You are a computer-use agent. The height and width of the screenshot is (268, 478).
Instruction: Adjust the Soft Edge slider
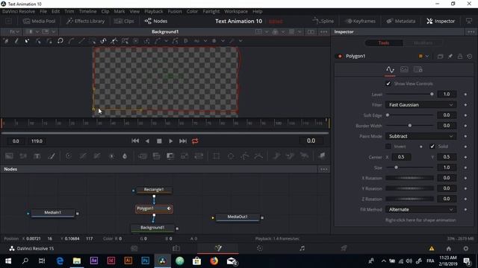(410, 115)
